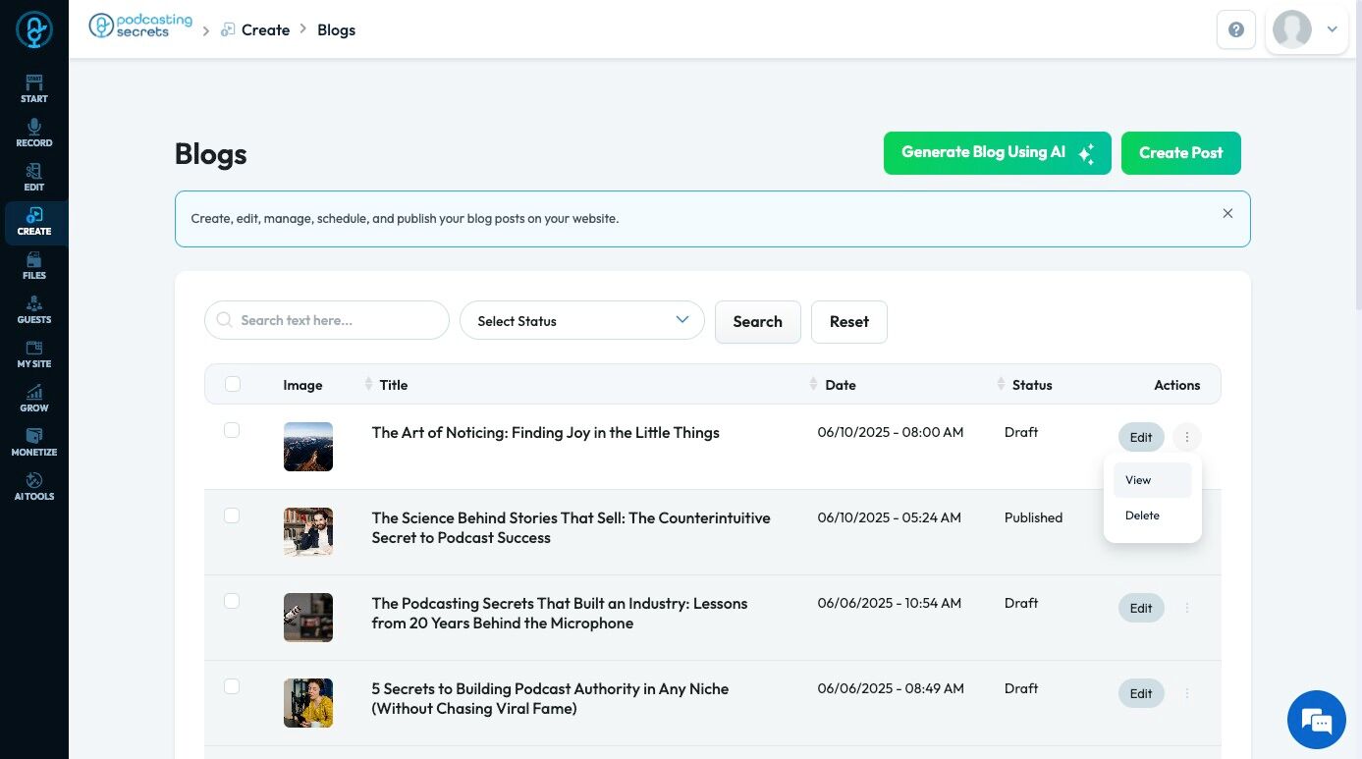
Task: Select the 5 Secrets to Building Podcast Authority checkbox
Action: (x=232, y=686)
